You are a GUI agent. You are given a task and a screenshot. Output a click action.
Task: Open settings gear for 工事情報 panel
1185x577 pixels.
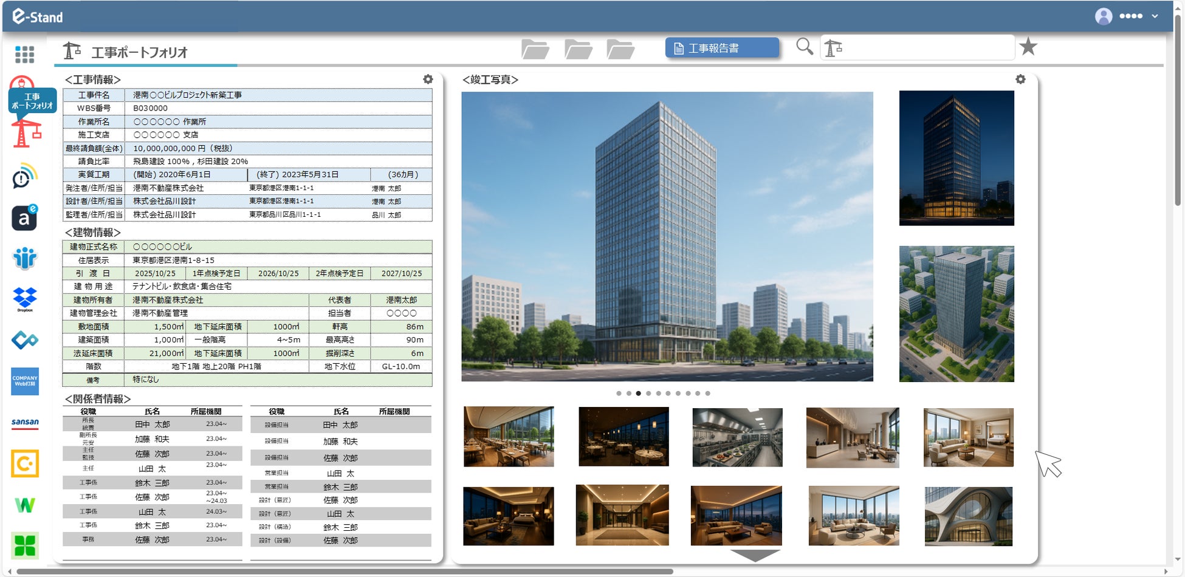(428, 80)
